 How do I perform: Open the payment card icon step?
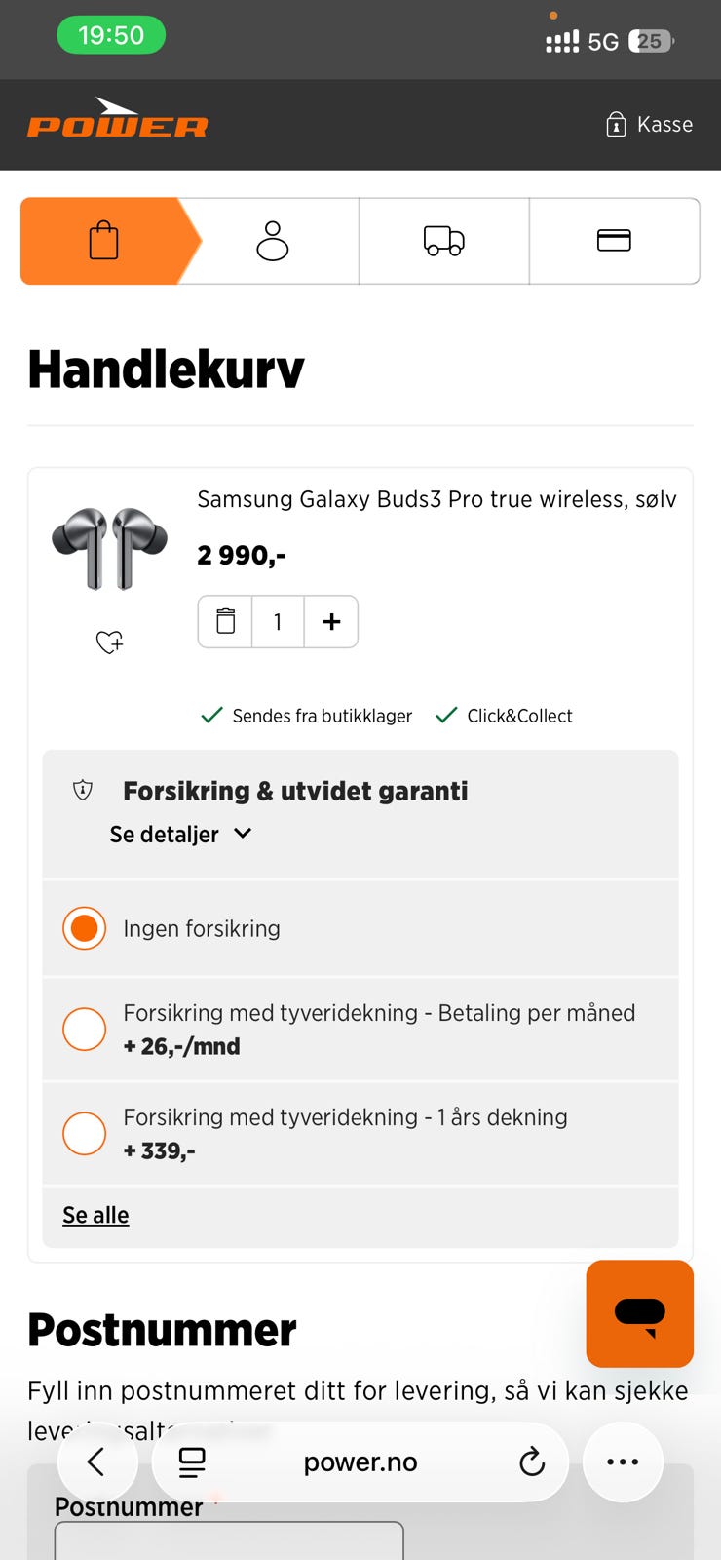point(615,241)
